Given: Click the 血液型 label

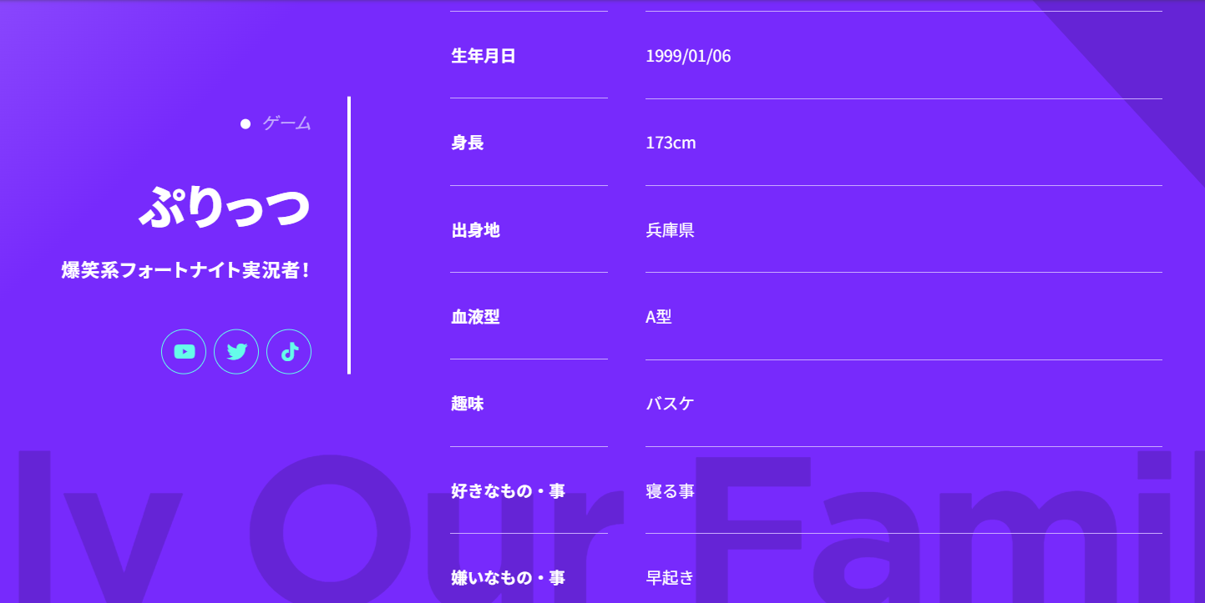Looking at the screenshot, I should (476, 317).
